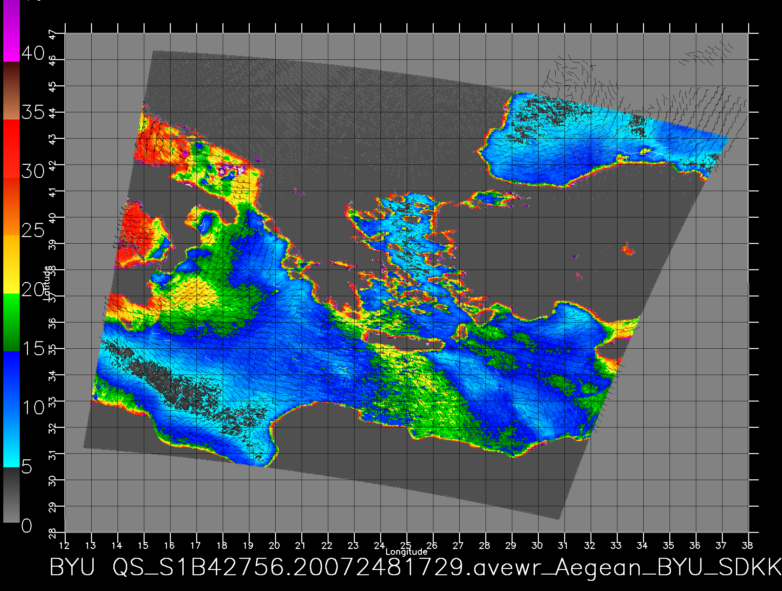
Task: Click latitude tick label "28" on left axis
Action: [52, 534]
